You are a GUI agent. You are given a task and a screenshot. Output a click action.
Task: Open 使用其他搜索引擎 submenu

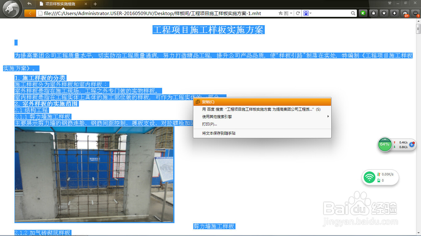tap(262, 116)
